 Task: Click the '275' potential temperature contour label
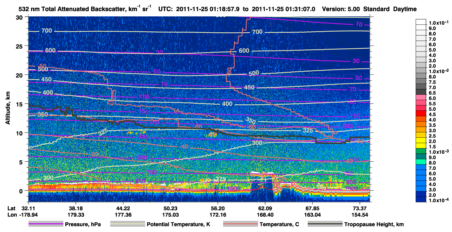(x=221, y=179)
